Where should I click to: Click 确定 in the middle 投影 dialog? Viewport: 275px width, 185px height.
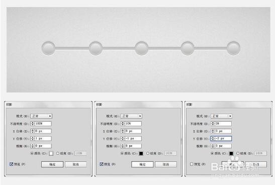[x=142, y=164]
